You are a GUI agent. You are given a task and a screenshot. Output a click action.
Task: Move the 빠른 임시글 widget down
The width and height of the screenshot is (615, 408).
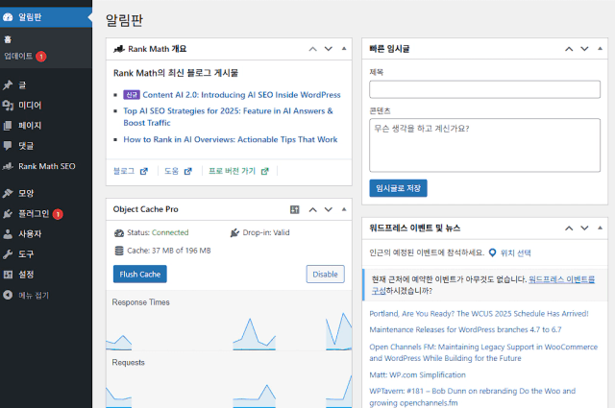click(584, 49)
